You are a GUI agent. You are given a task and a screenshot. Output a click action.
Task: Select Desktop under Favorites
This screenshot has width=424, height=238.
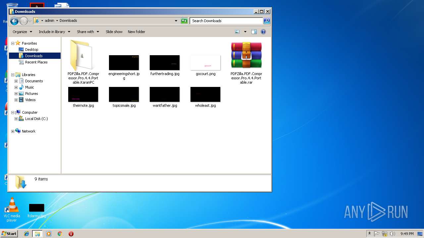point(31,50)
